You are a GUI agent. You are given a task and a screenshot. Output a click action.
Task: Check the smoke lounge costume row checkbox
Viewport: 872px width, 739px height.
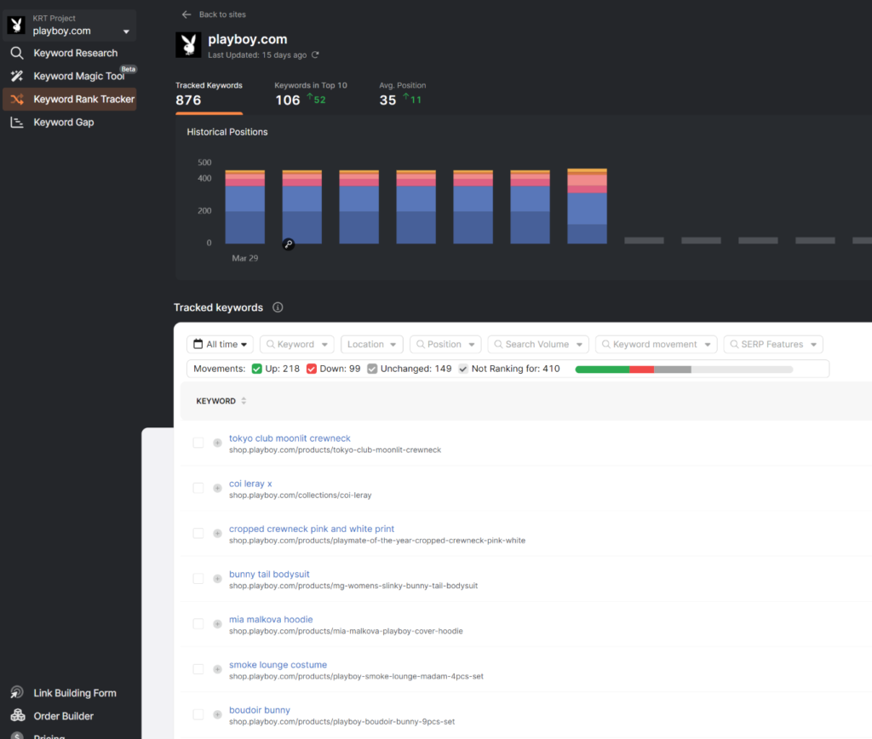198,669
